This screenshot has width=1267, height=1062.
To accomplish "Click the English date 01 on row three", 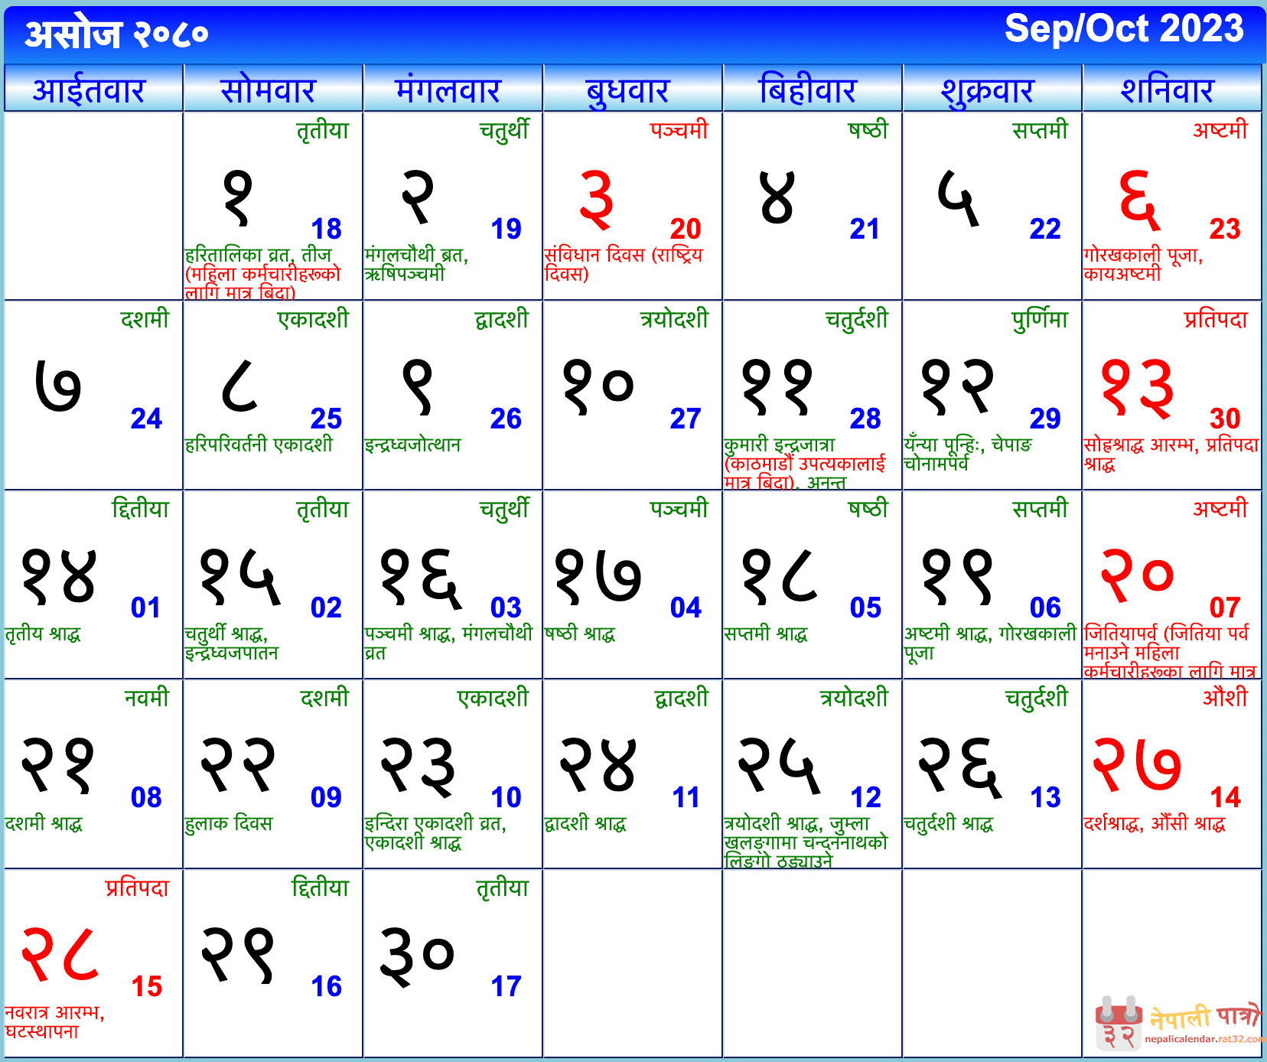I will [145, 608].
